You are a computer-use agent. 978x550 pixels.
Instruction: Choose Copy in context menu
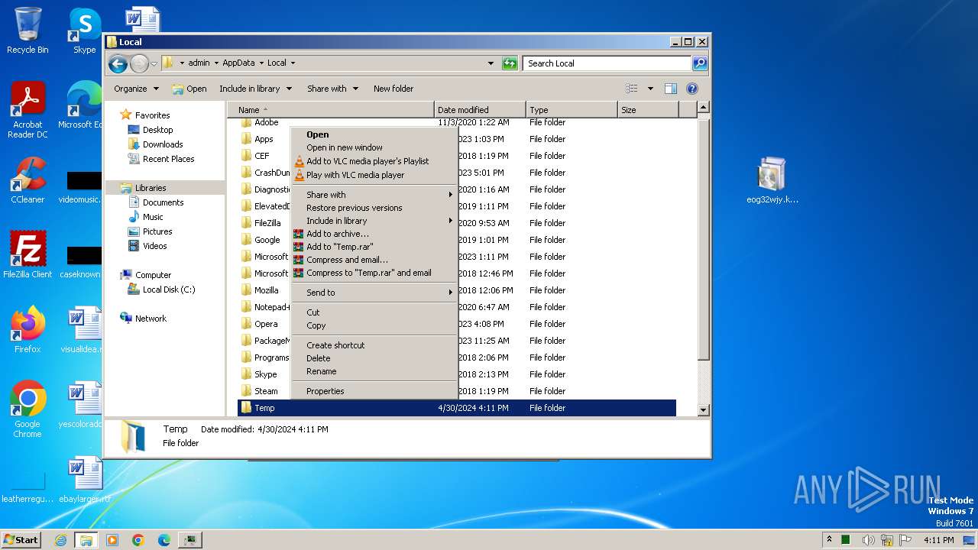[x=374, y=325]
